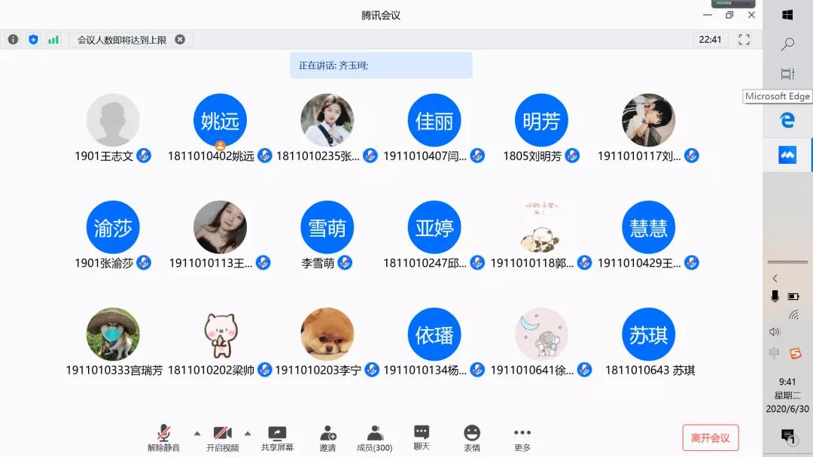Share your screen with 共享屏幕
The height and width of the screenshot is (457, 813).
pyautogui.click(x=277, y=438)
